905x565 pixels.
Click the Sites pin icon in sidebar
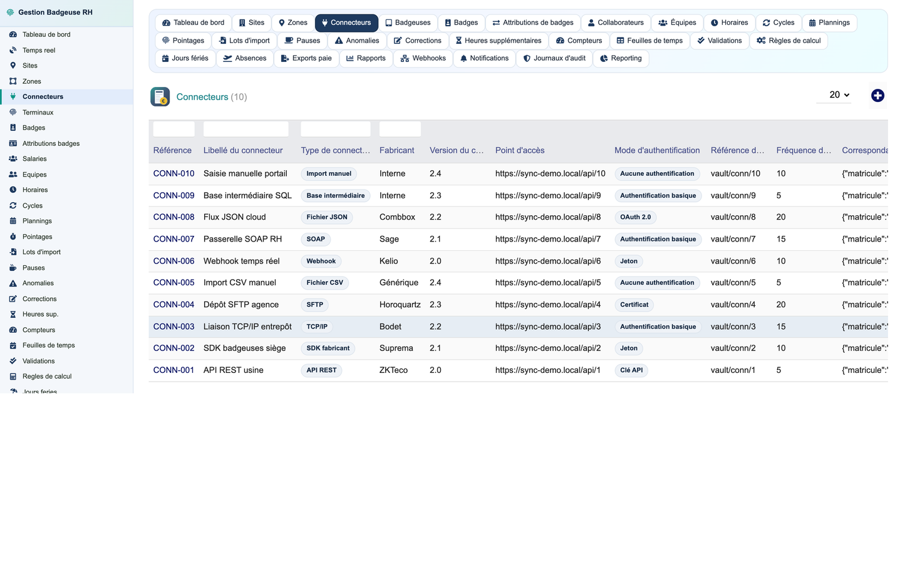pos(13,66)
